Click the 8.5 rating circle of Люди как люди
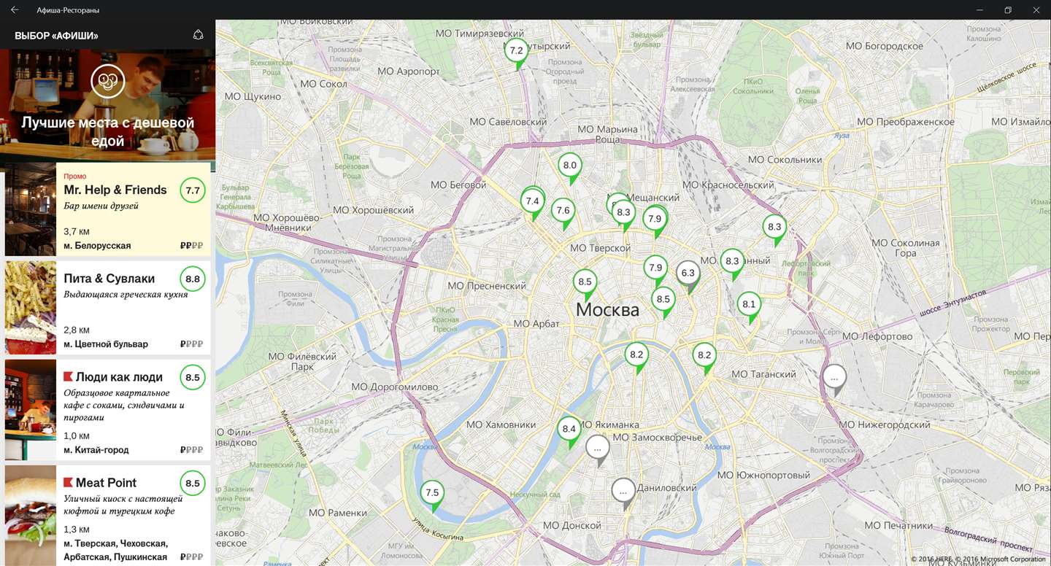Viewport: 1051px width, 566px height. tap(193, 377)
